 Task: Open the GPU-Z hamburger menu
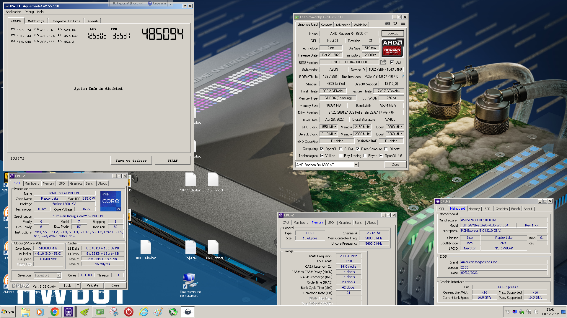[403, 24]
